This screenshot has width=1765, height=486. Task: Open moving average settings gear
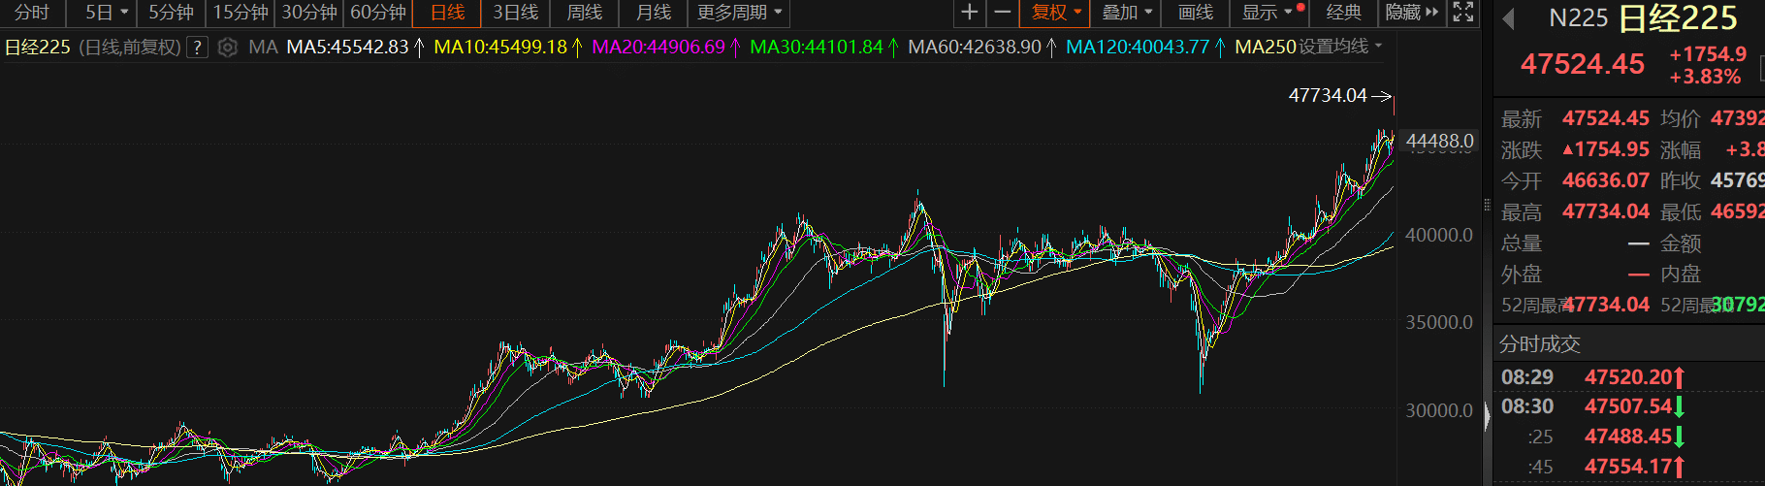coord(227,47)
